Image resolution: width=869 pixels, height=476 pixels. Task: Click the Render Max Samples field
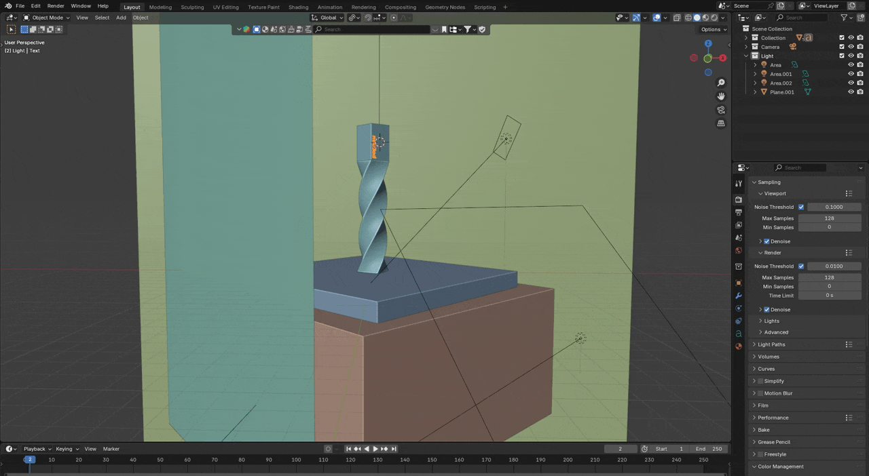[829, 277]
